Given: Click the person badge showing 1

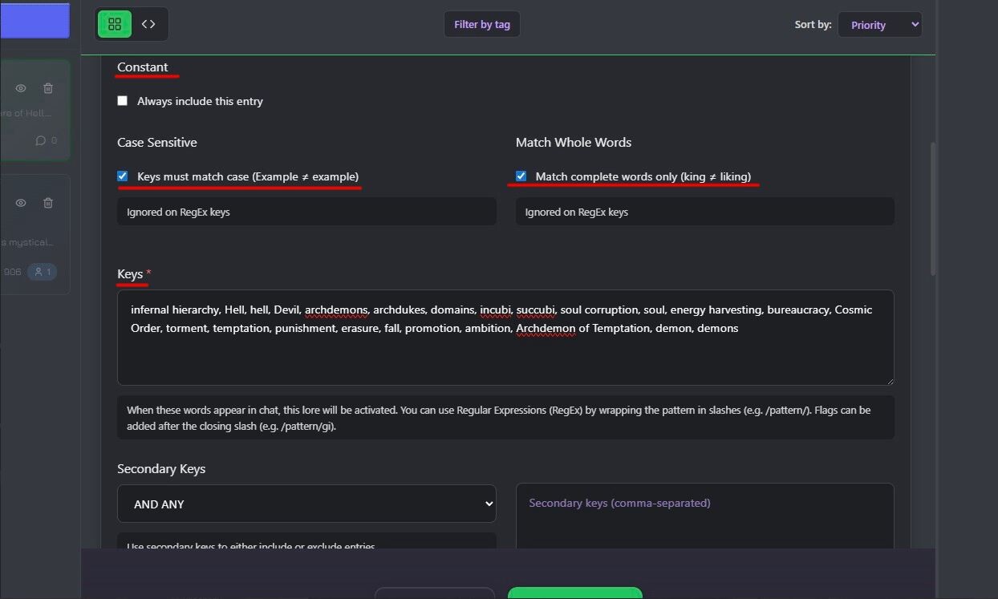Looking at the screenshot, I should (x=42, y=272).
